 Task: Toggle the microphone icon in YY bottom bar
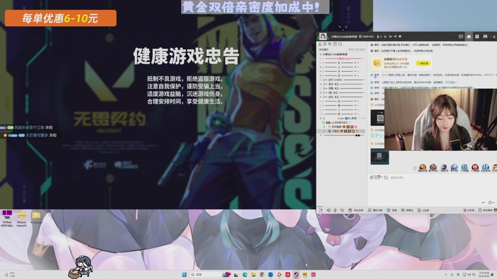(x=335, y=210)
